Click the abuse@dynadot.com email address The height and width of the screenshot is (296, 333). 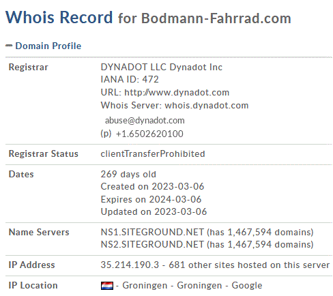[145, 121]
